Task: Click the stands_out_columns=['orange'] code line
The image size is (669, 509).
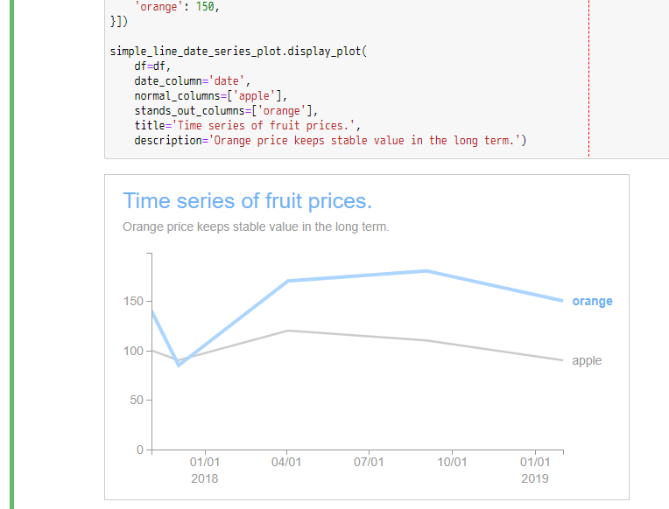Action: click(228, 110)
